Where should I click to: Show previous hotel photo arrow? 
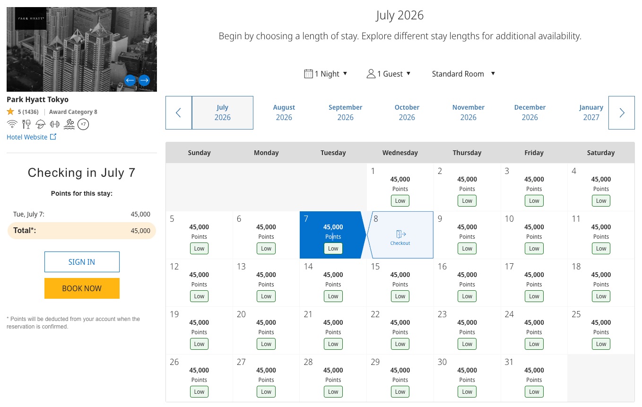[130, 80]
